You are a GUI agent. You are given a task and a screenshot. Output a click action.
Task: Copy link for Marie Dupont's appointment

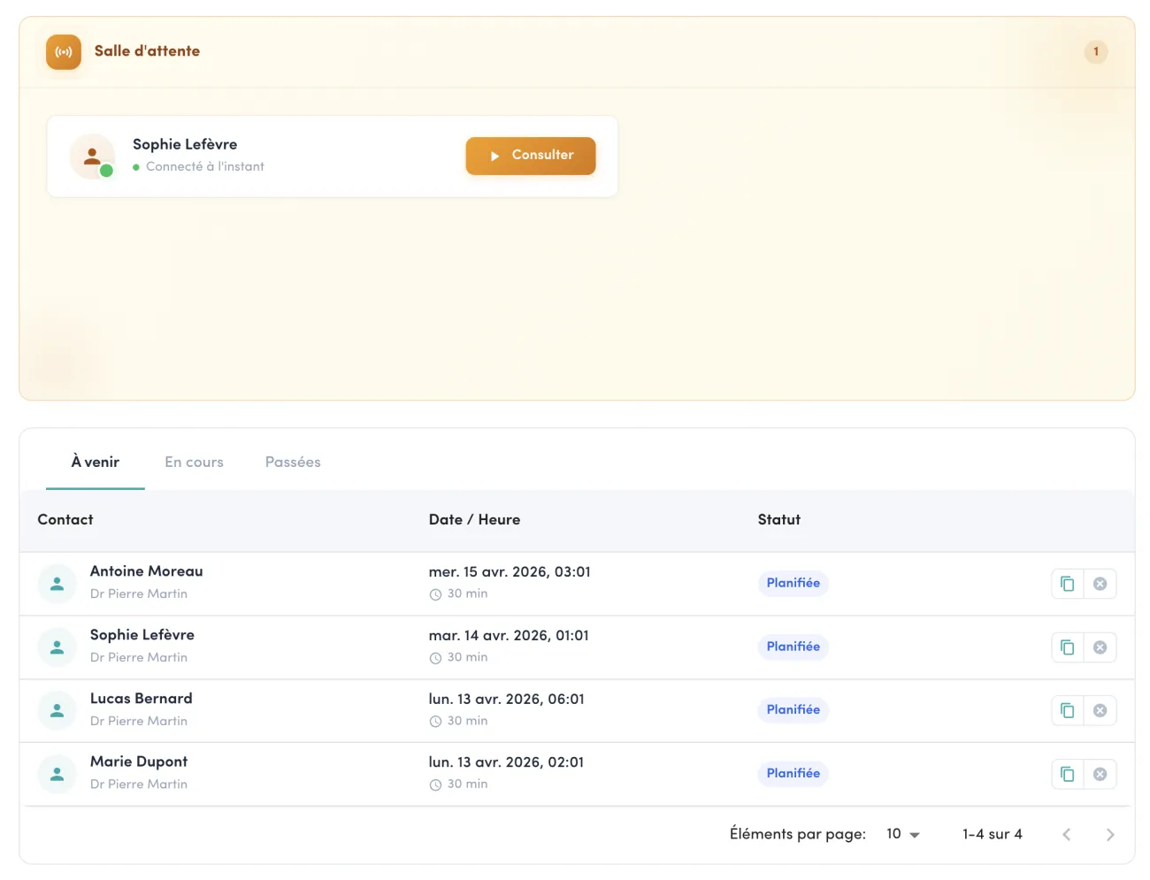tap(1068, 774)
